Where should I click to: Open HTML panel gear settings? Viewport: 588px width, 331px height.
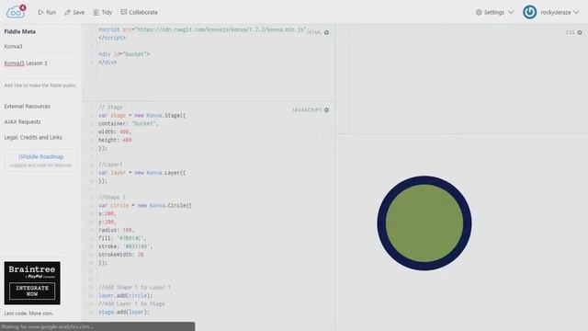click(327, 33)
